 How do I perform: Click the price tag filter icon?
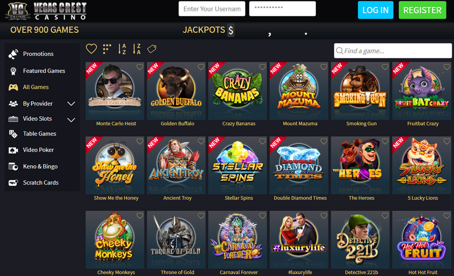tap(152, 49)
